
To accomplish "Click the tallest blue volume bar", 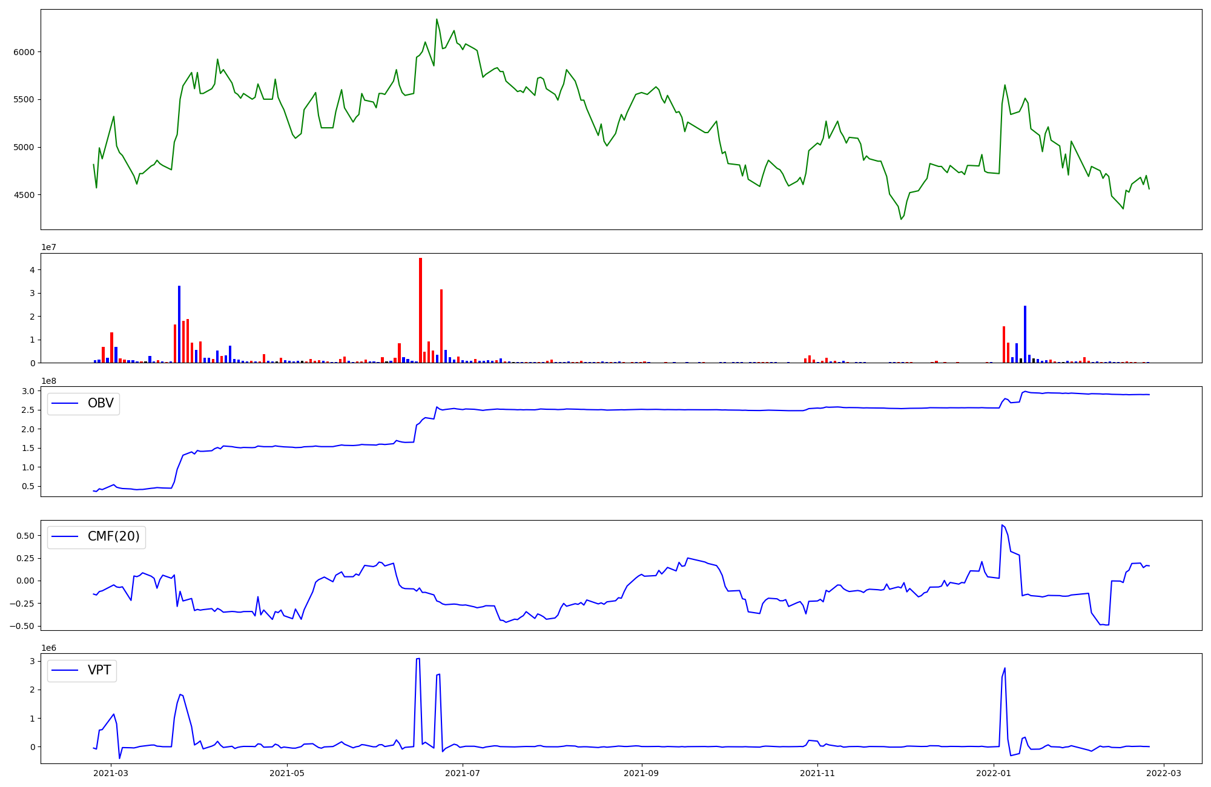I will click(x=179, y=324).
